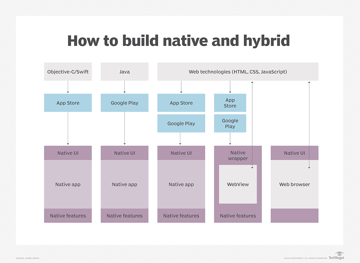Click the 'How to build native and hybrid' title

[x=179, y=41]
